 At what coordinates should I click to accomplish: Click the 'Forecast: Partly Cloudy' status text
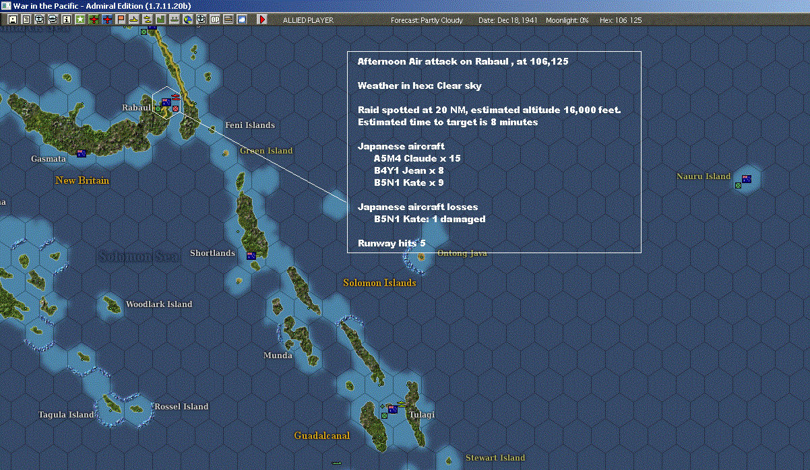pos(427,20)
